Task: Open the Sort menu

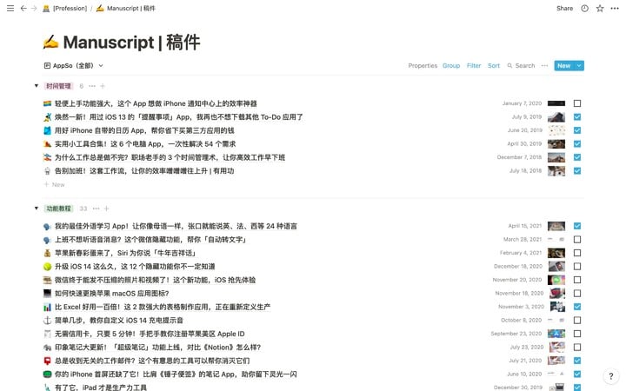Action: pyautogui.click(x=494, y=66)
